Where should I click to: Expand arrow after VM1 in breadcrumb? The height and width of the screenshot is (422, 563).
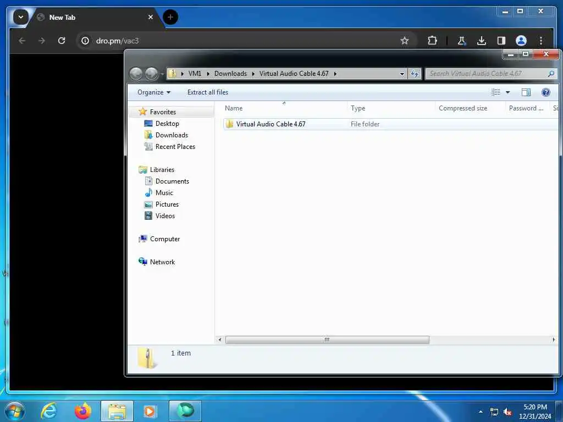(208, 74)
